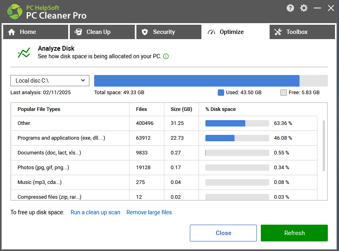Click the house icon on Home tab

12,32
